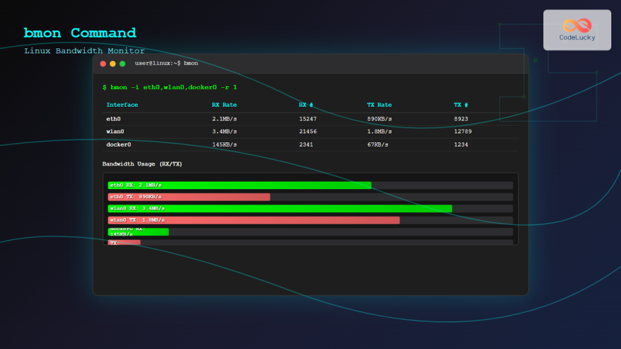Toggle the wlan0 TX bandwidth bar

point(255,220)
